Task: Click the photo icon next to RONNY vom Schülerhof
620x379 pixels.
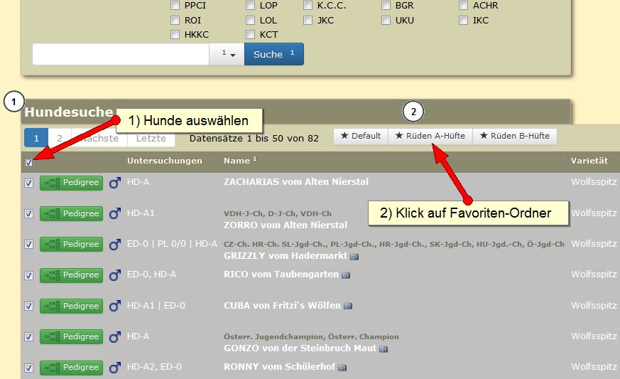Action: point(342,368)
